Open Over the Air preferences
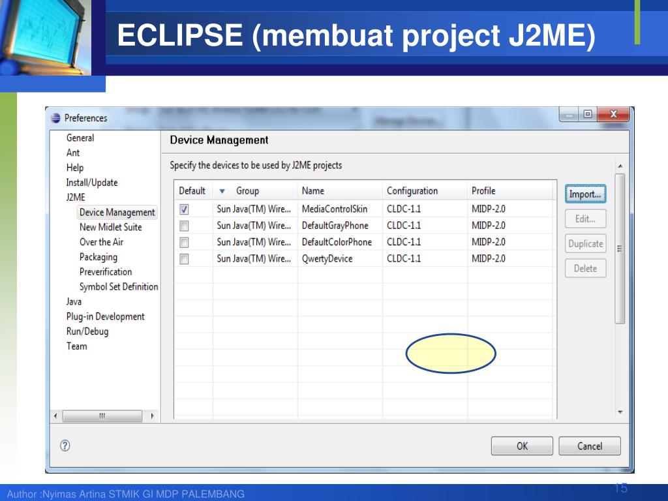 [101, 242]
